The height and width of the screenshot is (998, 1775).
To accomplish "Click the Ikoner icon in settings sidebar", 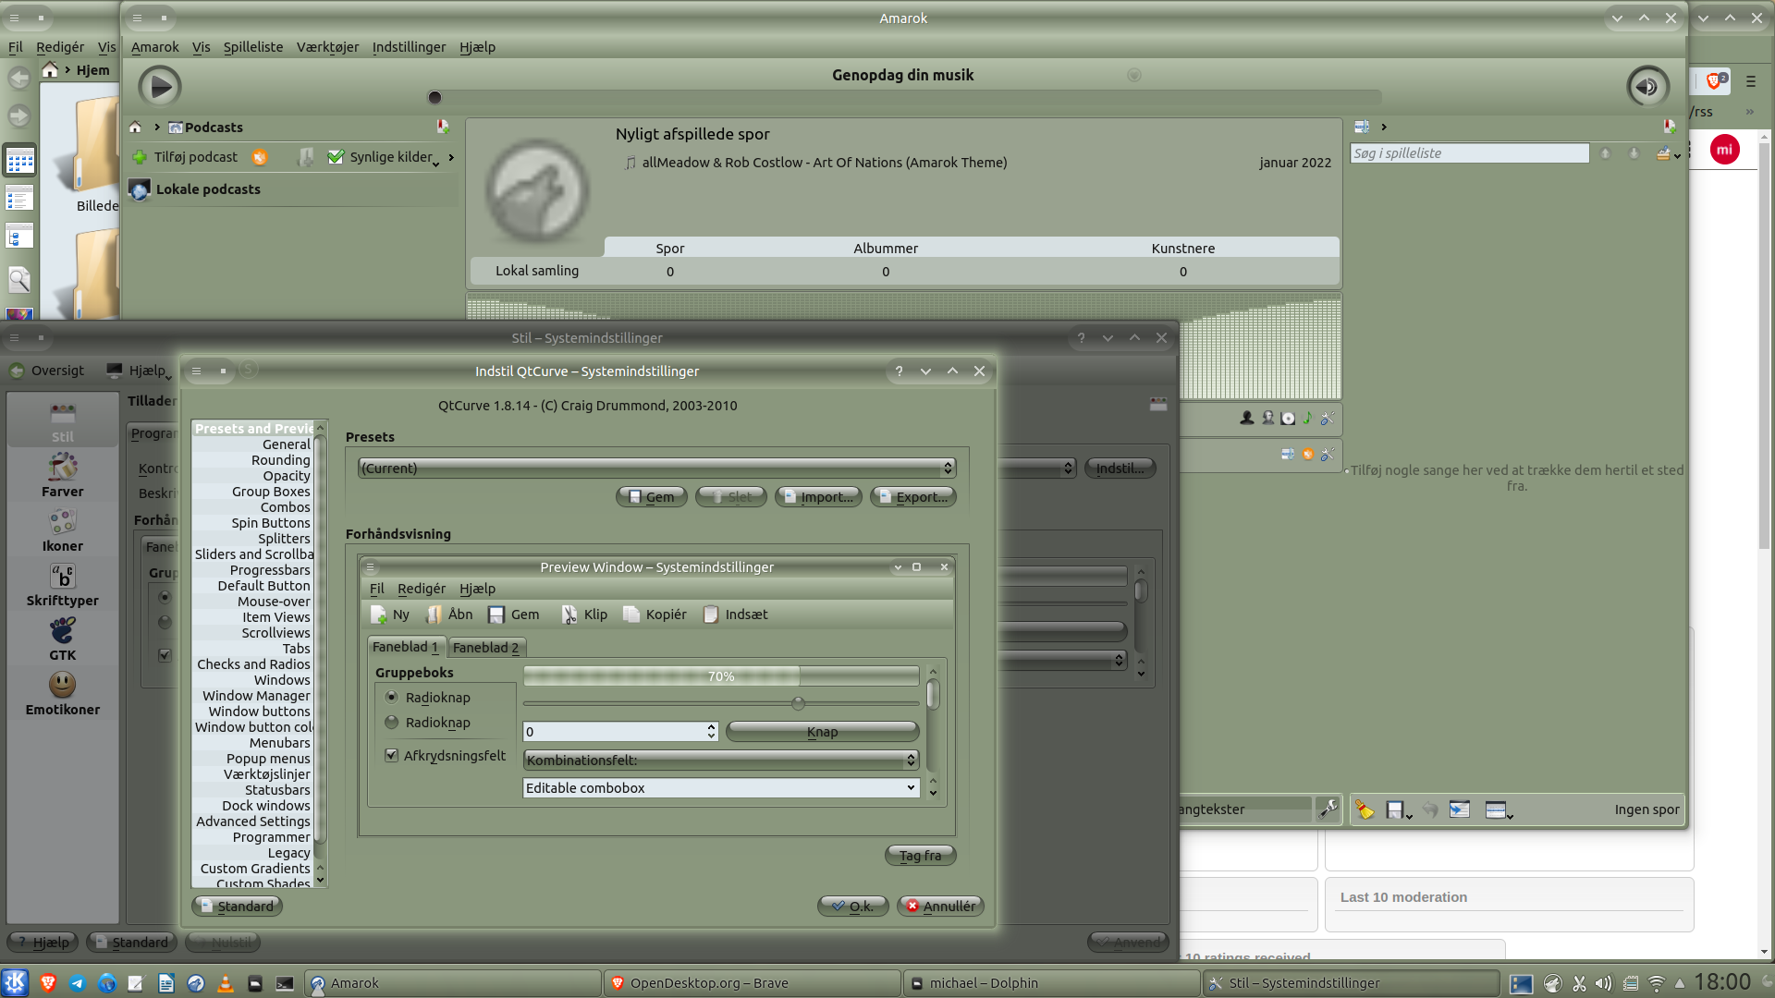I will coord(63,522).
